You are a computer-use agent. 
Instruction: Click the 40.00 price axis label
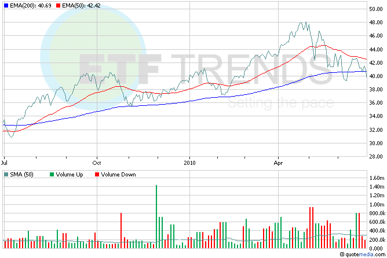376,76
